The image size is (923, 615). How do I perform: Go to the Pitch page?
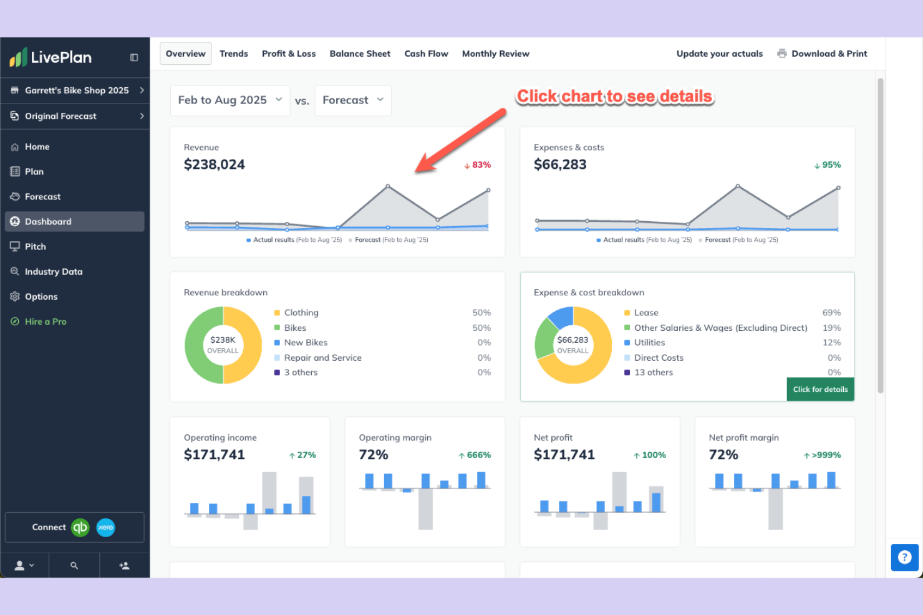[36, 246]
